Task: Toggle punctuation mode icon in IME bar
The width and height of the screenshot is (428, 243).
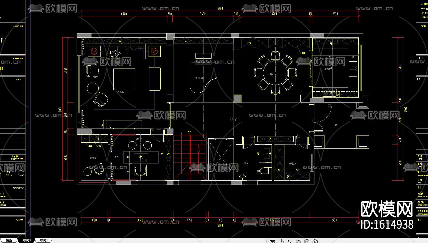Action: [290, 241]
